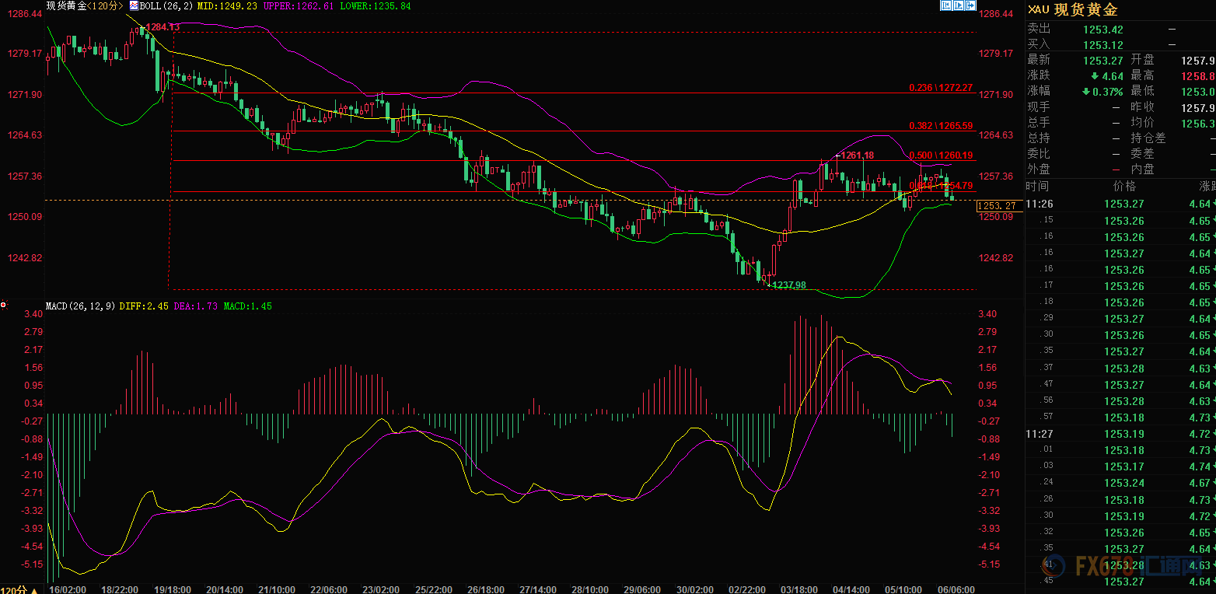Click the red dot marker beside MACD panel
1216x594 pixels.
[4, 306]
